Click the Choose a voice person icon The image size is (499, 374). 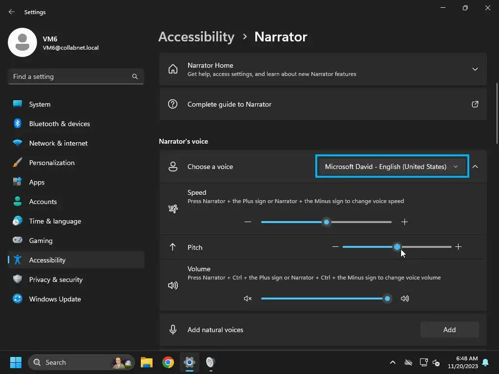coord(173,167)
